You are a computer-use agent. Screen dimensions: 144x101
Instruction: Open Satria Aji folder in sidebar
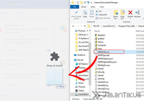[x=82, y=35]
